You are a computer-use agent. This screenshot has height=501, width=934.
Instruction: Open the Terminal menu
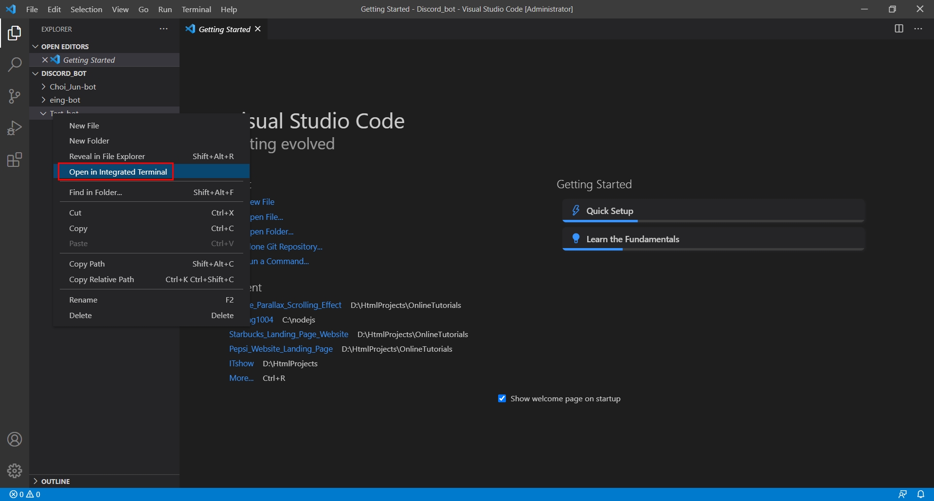196,9
